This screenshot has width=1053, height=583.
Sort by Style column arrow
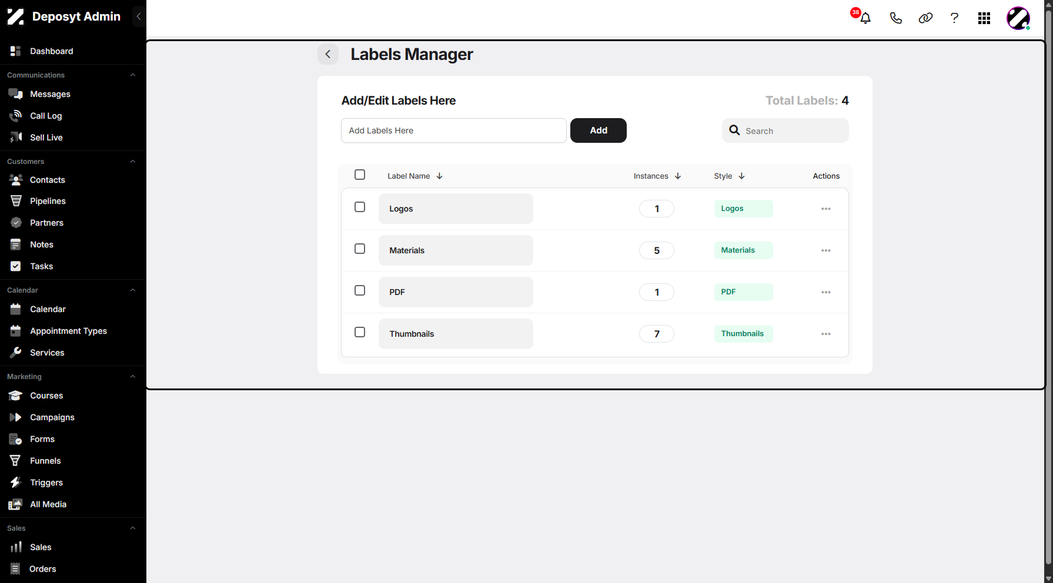click(x=742, y=176)
